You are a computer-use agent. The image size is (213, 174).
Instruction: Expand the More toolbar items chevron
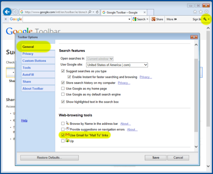point(172,19)
